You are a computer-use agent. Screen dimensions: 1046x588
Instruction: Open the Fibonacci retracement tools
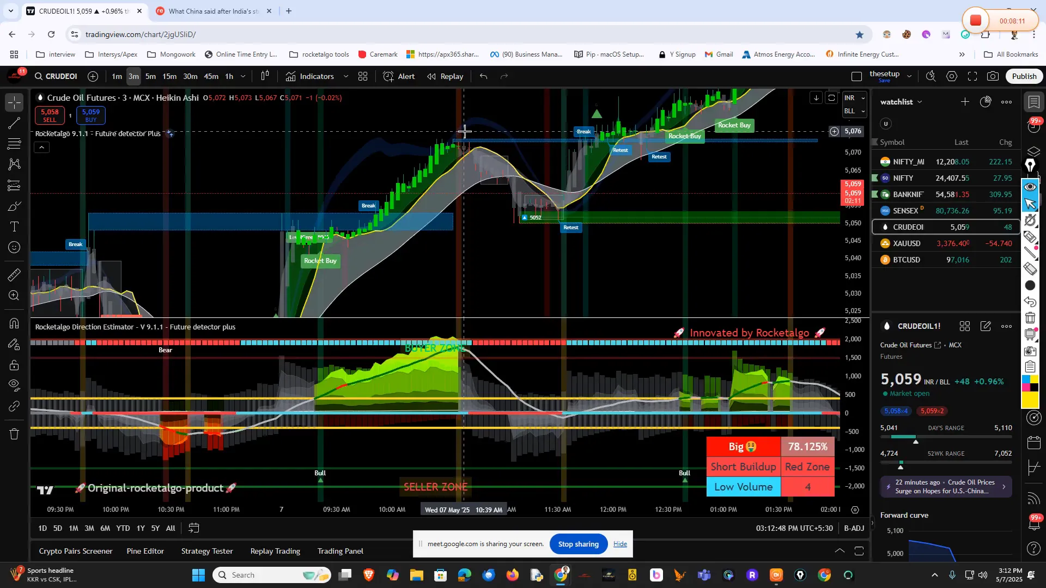pyautogui.click(x=15, y=144)
